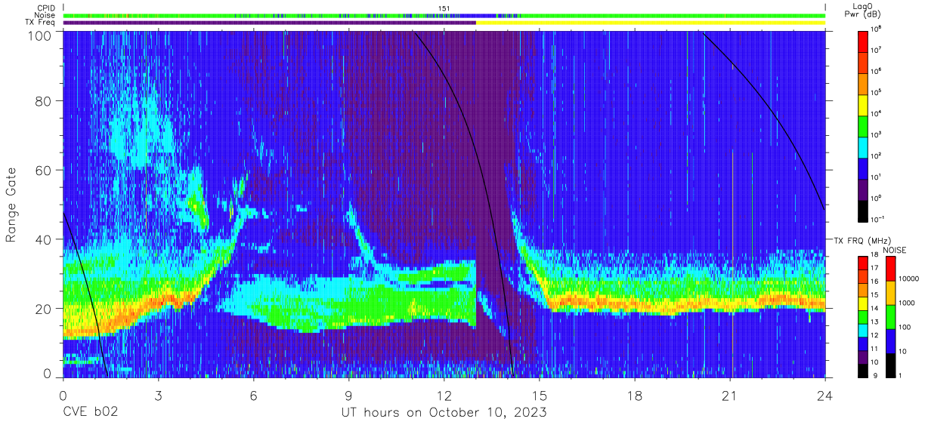928x428 pixels.
Task: Click the x-axis tick label '12'
Action: pyautogui.click(x=444, y=395)
